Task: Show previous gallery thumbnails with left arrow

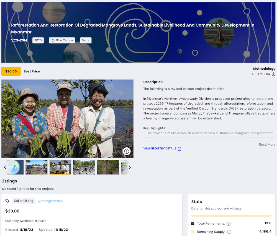Action: 5,167
